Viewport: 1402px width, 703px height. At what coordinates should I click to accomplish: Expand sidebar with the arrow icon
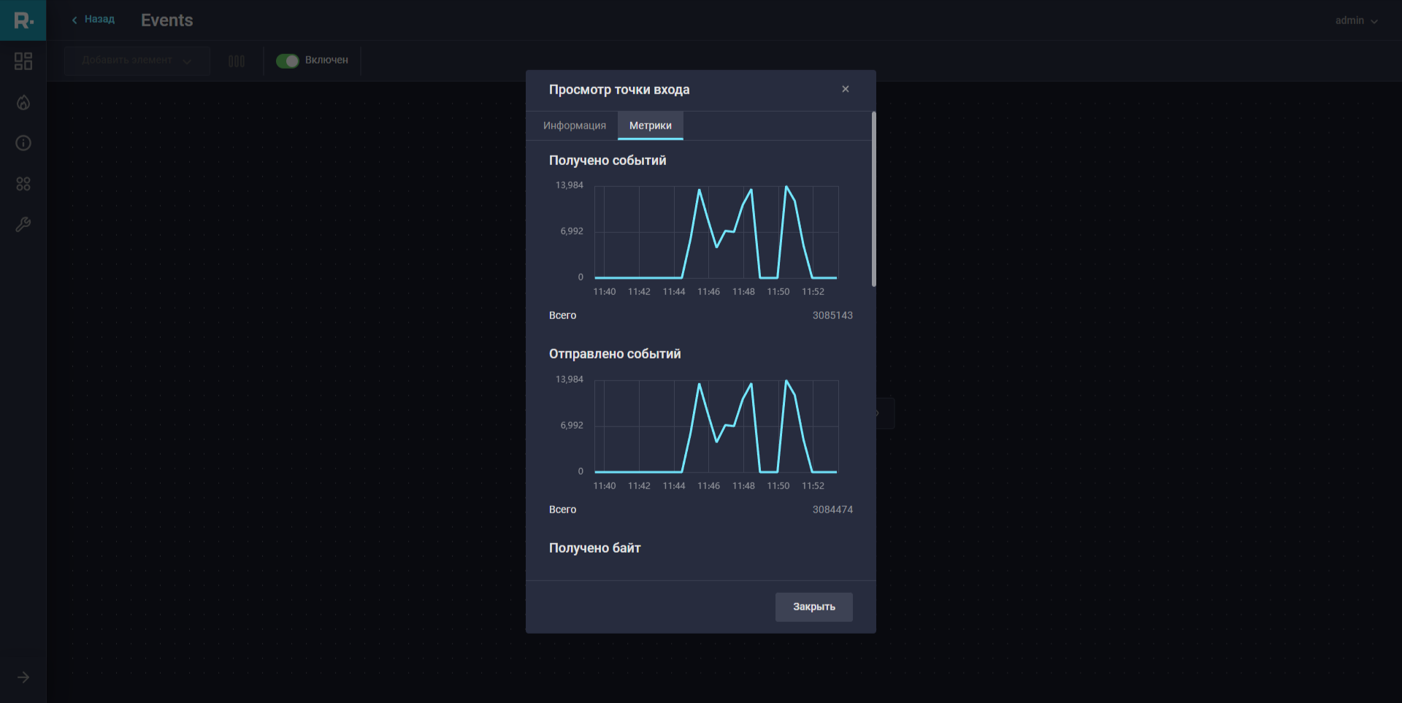coord(23,677)
